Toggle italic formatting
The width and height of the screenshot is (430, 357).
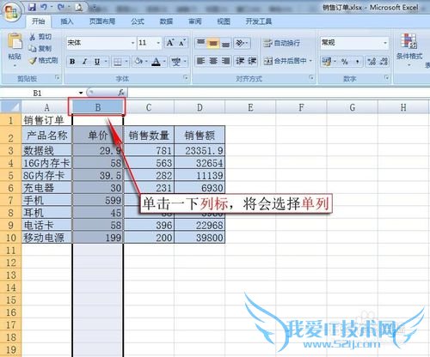point(85,61)
